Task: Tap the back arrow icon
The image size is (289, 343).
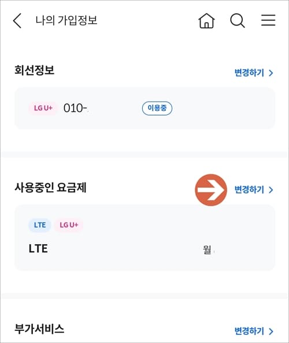Action: tap(17, 21)
